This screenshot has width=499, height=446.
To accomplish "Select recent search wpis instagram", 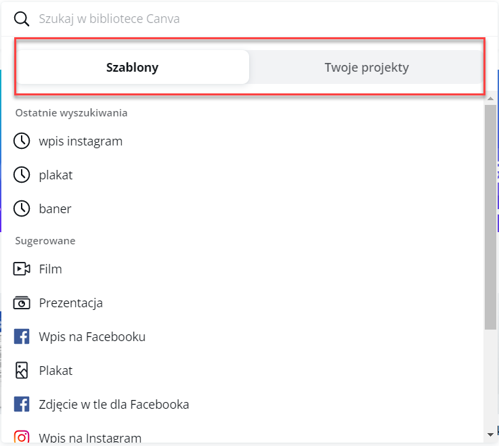I will 81,141.
